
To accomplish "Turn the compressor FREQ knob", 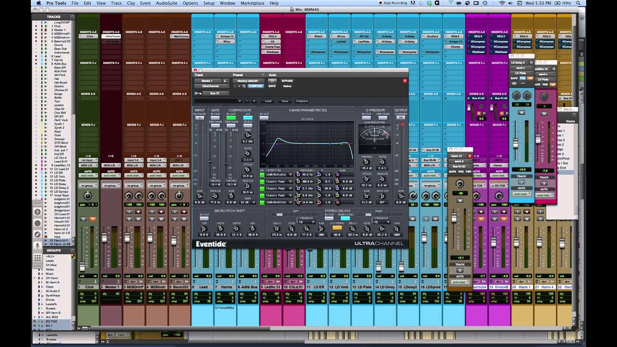I will [248, 135].
